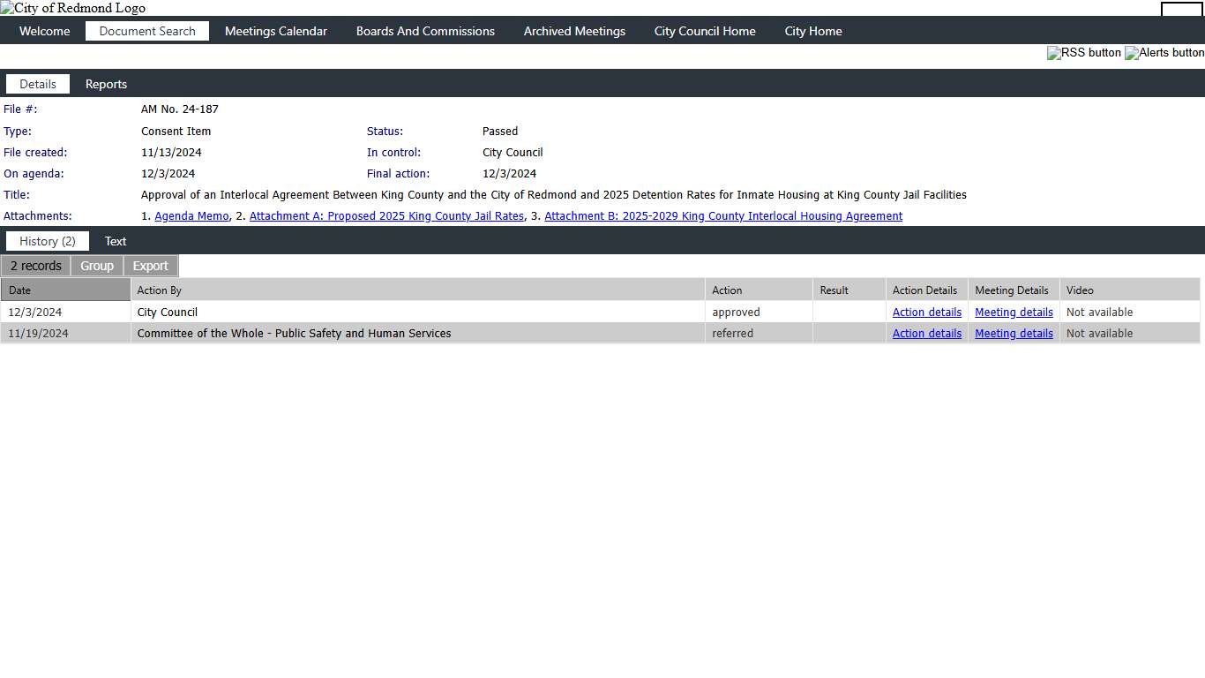Open the Agenda Memo attachment
Viewport: 1205px width, 678px height.
pyautogui.click(x=191, y=216)
